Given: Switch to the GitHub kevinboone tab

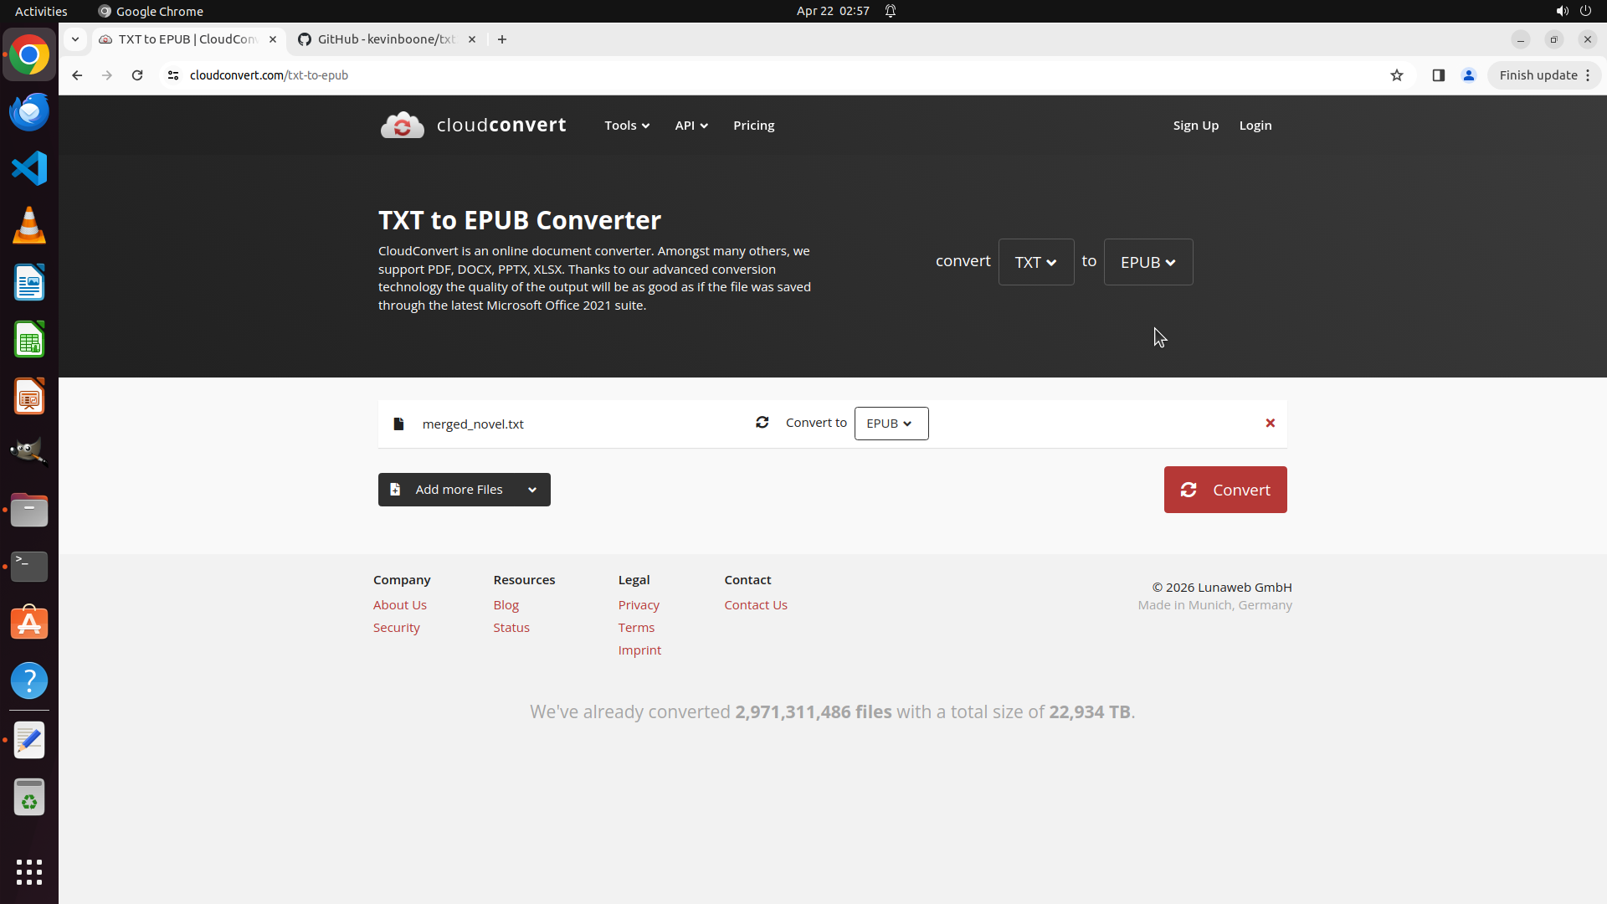Looking at the screenshot, I should 385,39.
